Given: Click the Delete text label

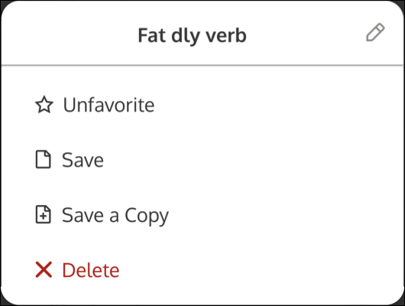Looking at the screenshot, I should (x=91, y=270).
